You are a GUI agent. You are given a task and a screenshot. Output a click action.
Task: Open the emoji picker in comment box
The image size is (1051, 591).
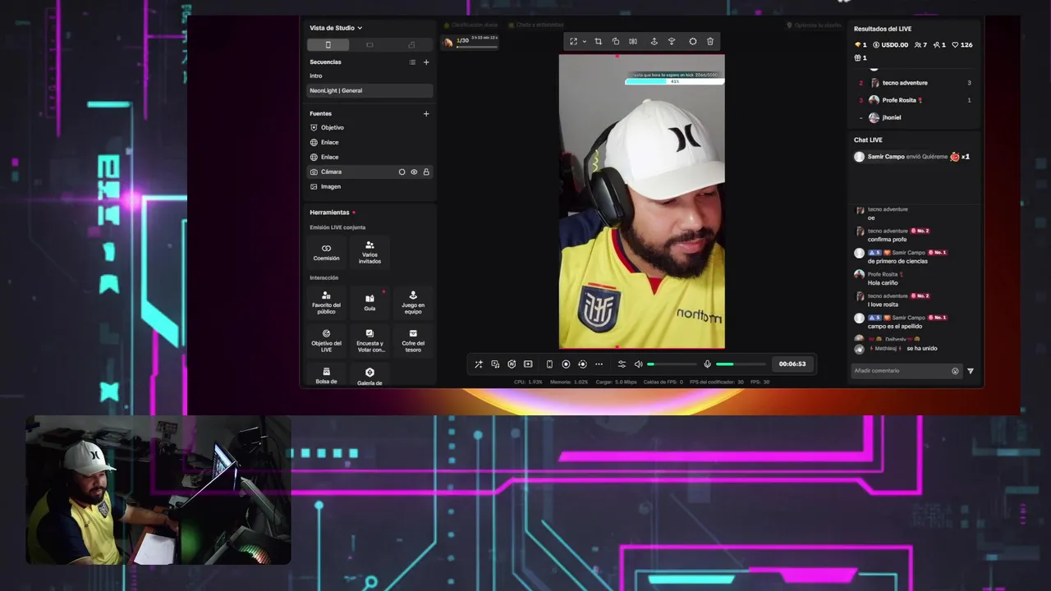955,371
